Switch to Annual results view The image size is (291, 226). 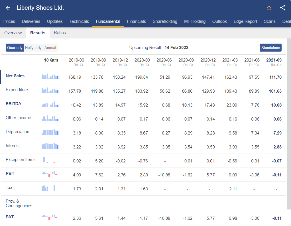tap(50, 48)
